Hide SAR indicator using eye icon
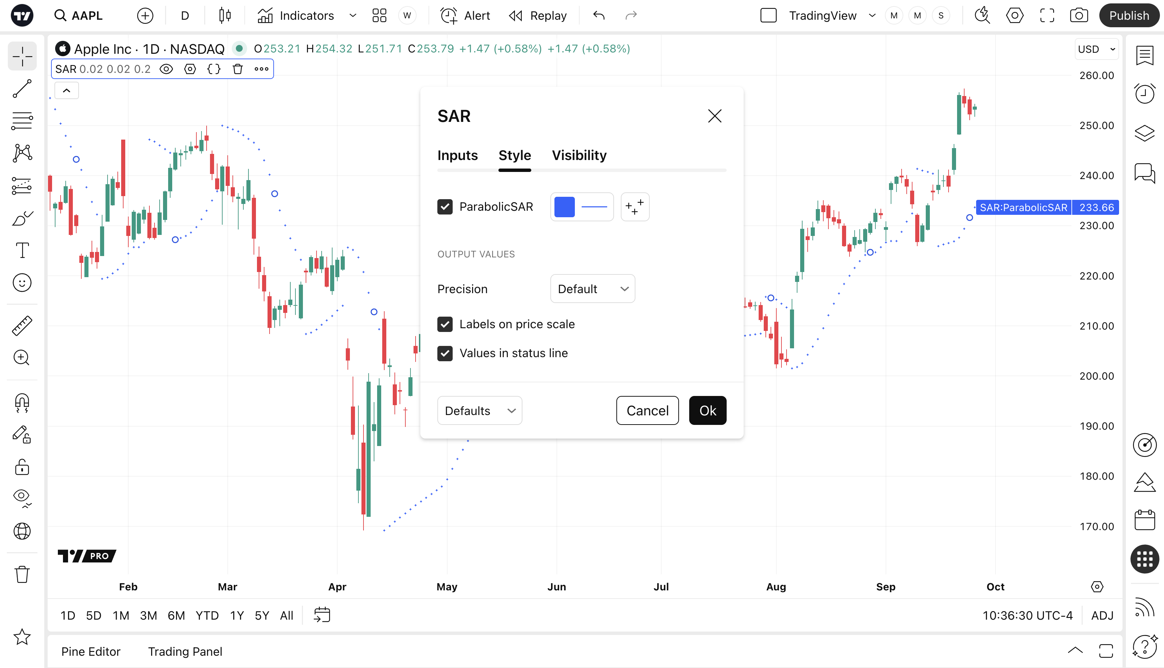1164x668 pixels. coord(166,69)
